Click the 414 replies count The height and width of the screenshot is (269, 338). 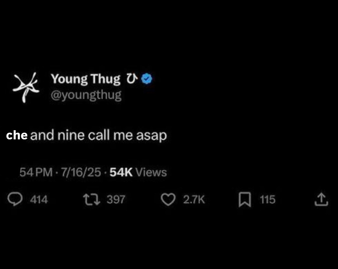tap(39, 199)
